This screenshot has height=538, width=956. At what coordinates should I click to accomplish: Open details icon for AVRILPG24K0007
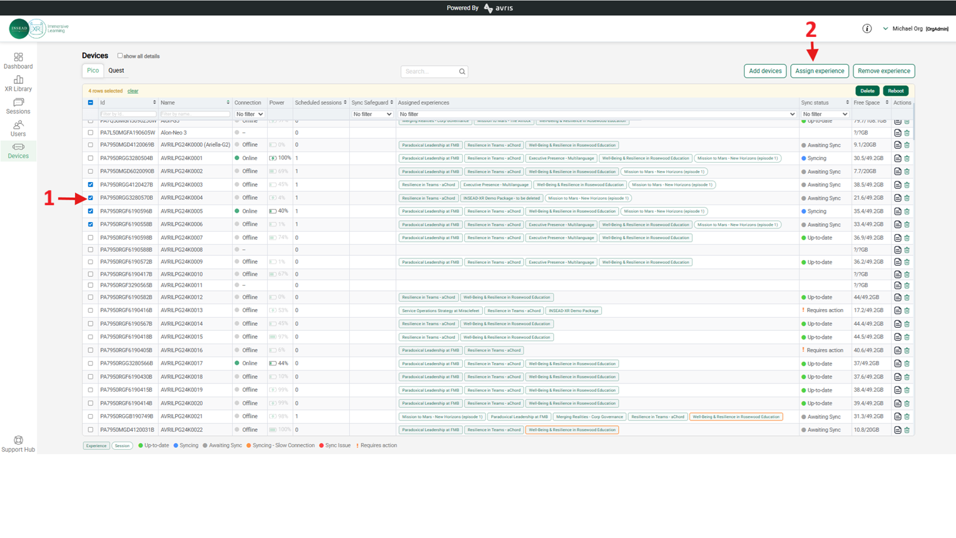(x=897, y=238)
